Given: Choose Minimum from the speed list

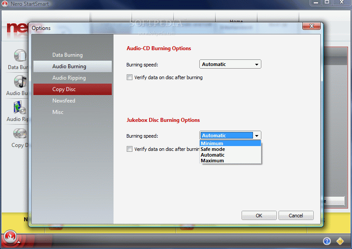Looking at the screenshot, I should click(x=230, y=143).
